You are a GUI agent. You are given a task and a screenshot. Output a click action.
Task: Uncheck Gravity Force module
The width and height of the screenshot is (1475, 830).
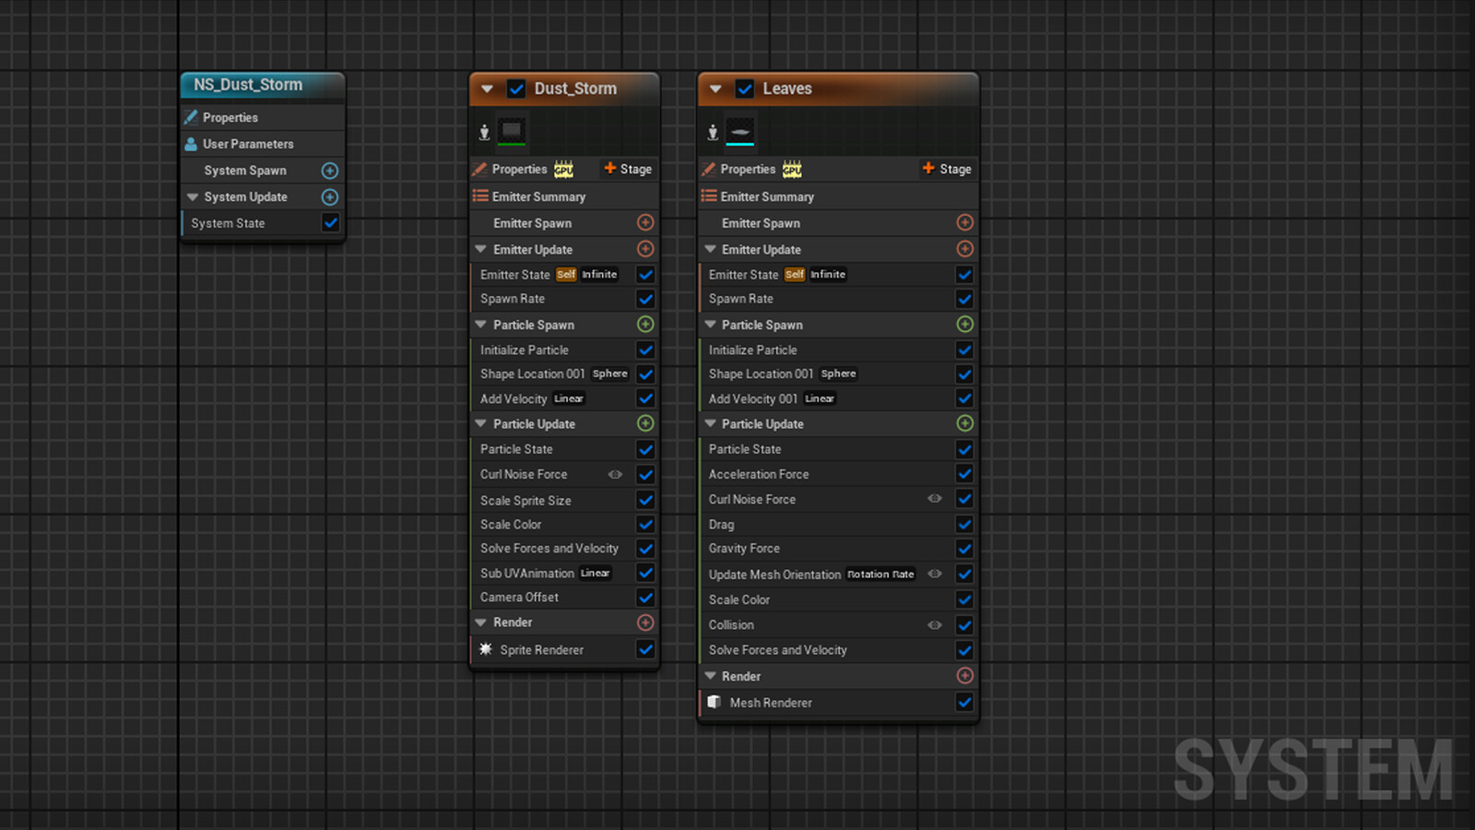(x=964, y=548)
